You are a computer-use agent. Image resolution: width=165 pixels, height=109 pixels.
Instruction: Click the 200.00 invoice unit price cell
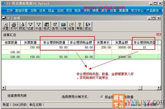click(x=103, y=47)
